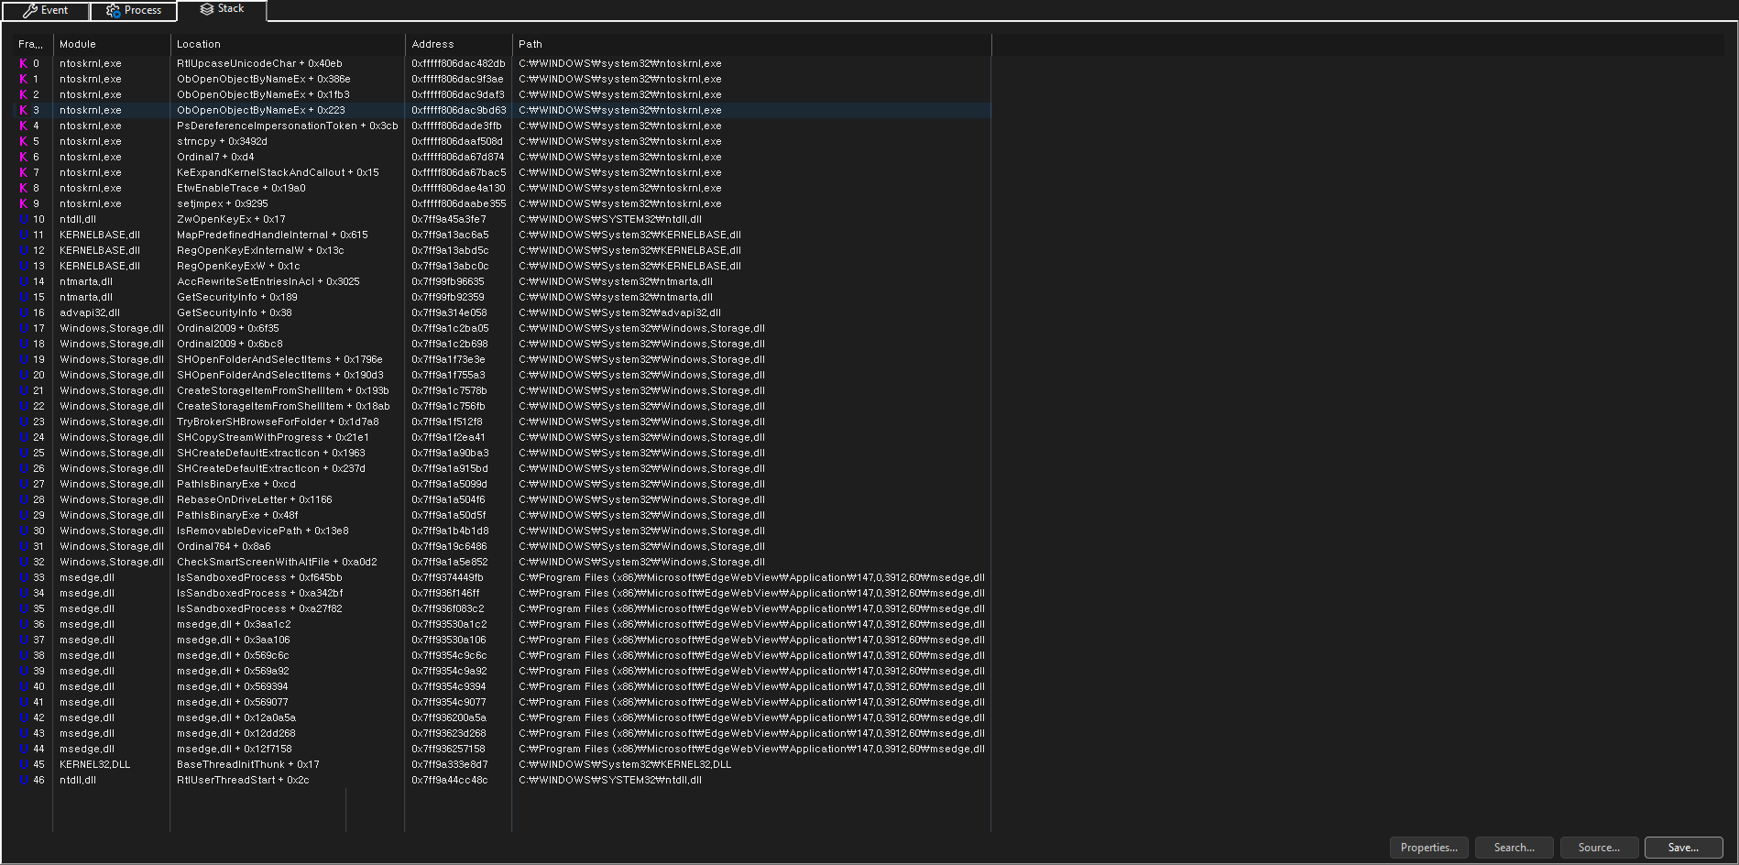Click the kernel K icon for frame 4

click(23, 126)
